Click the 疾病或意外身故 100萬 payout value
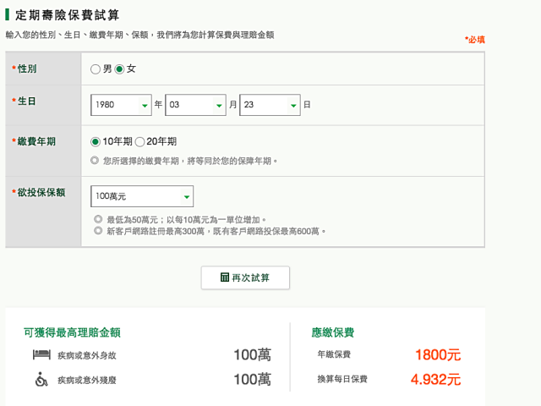Image resolution: width=541 pixels, height=406 pixels. coord(252,354)
